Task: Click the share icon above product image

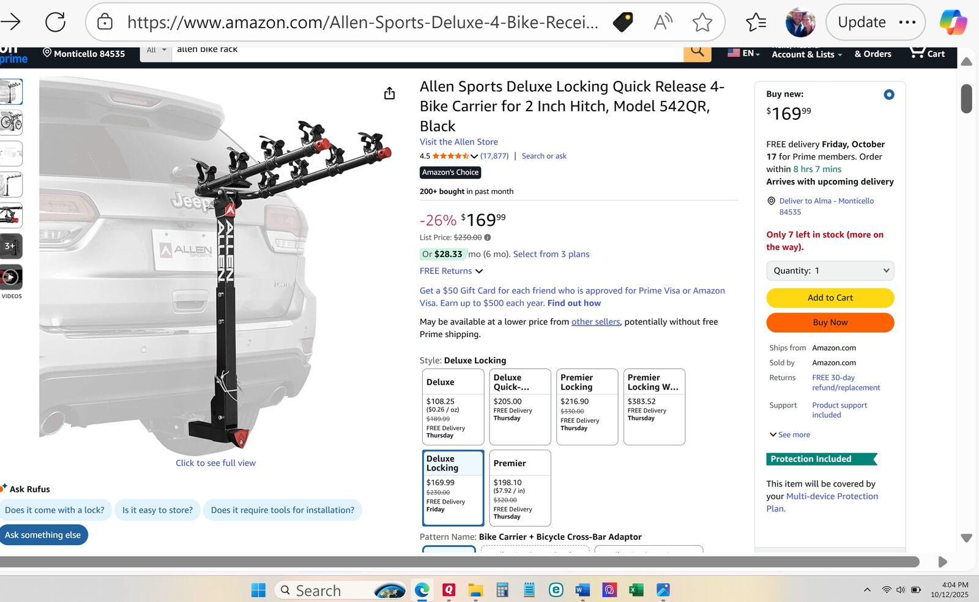Action: (x=389, y=94)
